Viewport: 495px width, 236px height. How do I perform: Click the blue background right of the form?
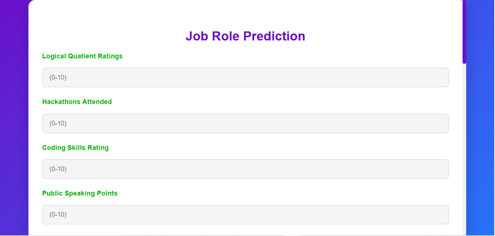click(481, 117)
